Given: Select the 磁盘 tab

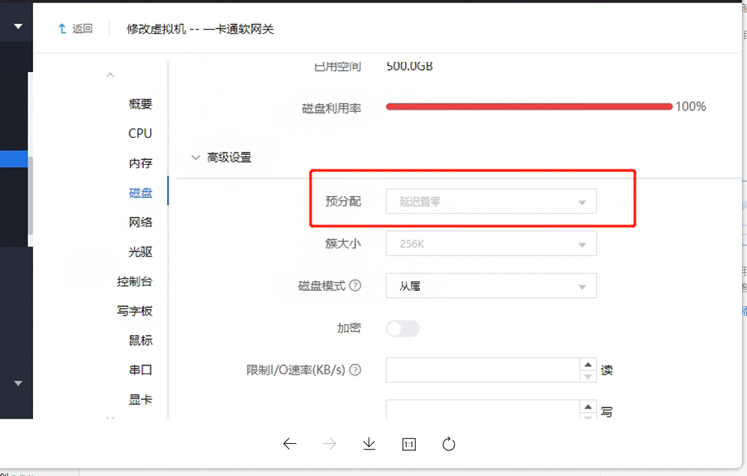Looking at the screenshot, I should [x=140, y=193].
